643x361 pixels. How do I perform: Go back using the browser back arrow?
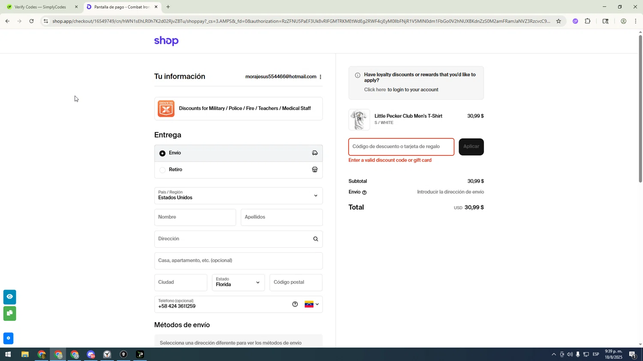pos(7,21)
